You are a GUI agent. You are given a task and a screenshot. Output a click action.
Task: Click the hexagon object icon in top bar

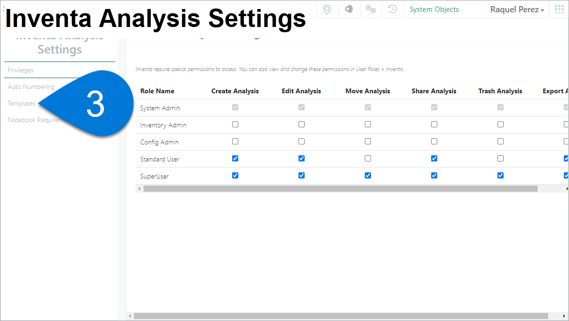349,9
